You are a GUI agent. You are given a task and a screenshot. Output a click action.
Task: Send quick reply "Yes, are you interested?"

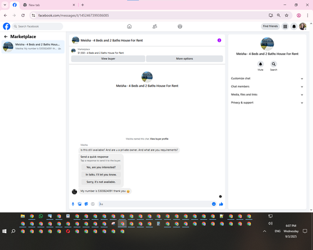coord(101,167)
